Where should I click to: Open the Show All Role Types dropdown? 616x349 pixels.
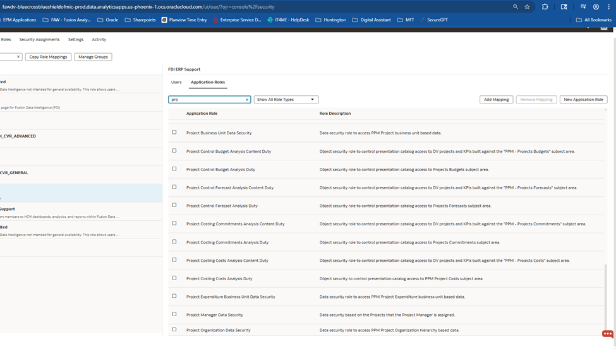tap(286, 100)
